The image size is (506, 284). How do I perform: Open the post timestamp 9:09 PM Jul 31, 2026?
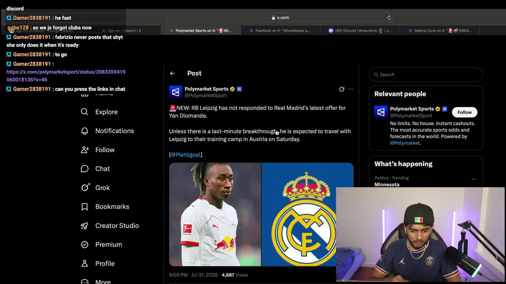pos(193,275)
